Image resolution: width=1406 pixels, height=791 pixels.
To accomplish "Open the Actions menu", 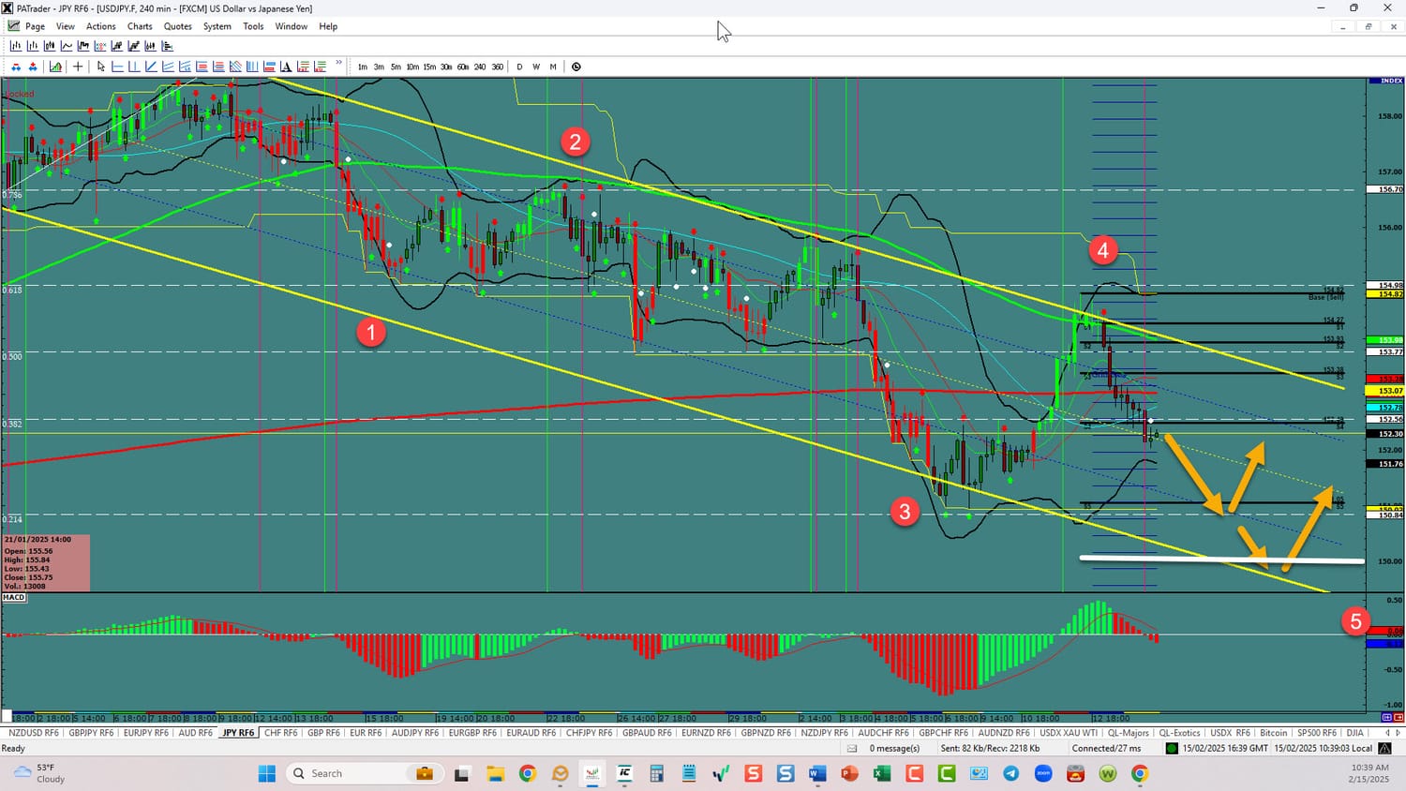I will click(101, 26).
